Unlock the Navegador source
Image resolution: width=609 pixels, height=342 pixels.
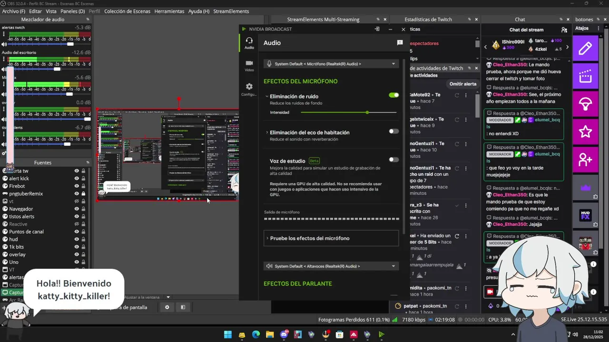pyautogui.click(x=83, y=209)
